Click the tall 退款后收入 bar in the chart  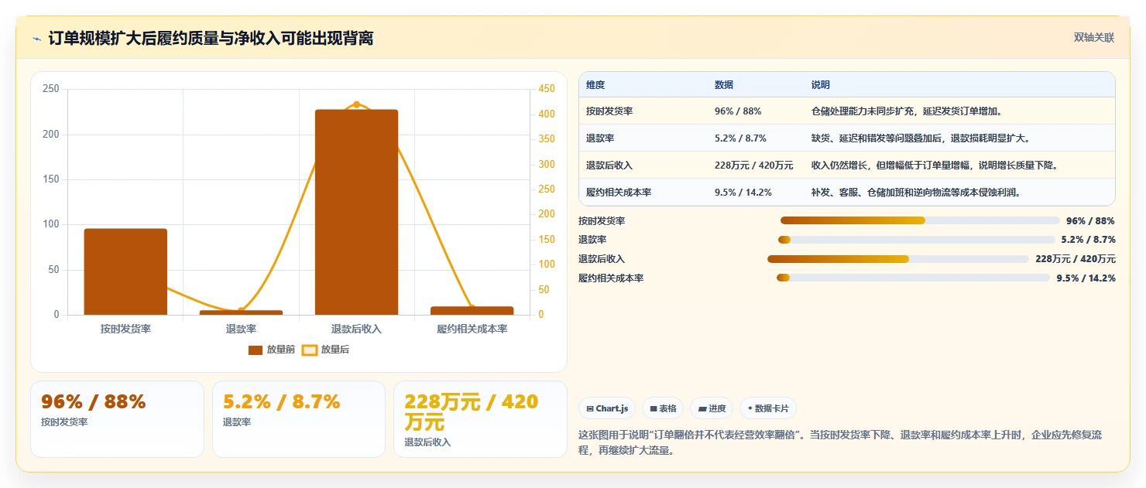click(356, 212)
